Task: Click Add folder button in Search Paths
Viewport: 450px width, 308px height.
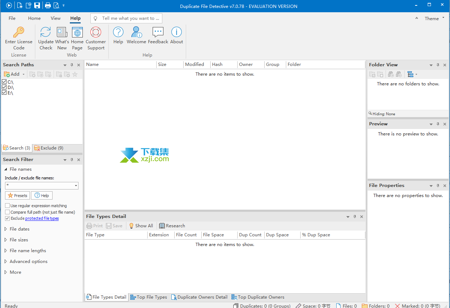Action: point(12,74)
